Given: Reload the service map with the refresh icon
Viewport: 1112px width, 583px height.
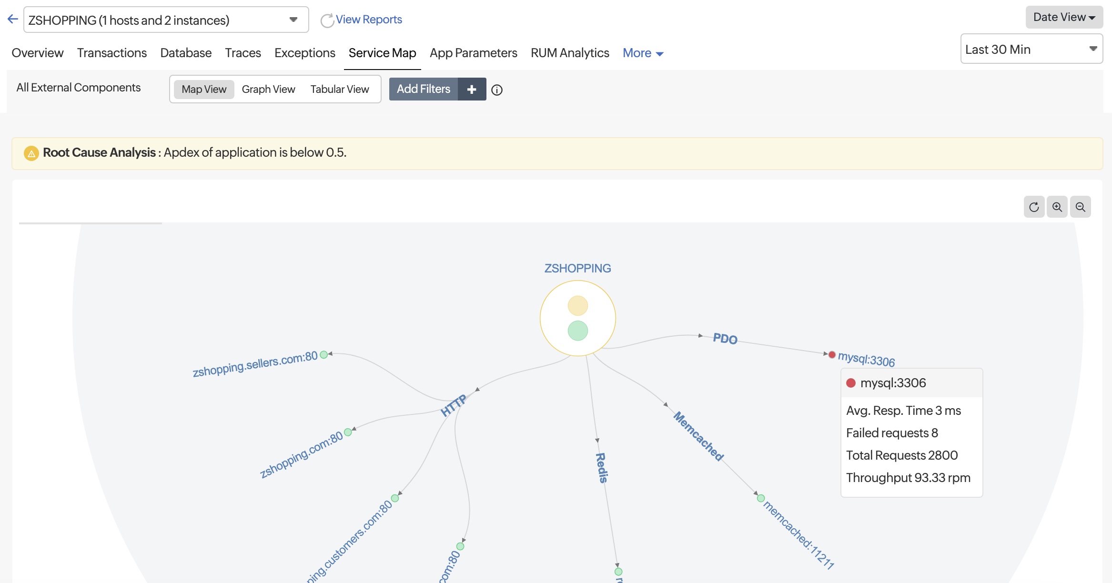Looking at the screenshot, I should point(1034,207).
